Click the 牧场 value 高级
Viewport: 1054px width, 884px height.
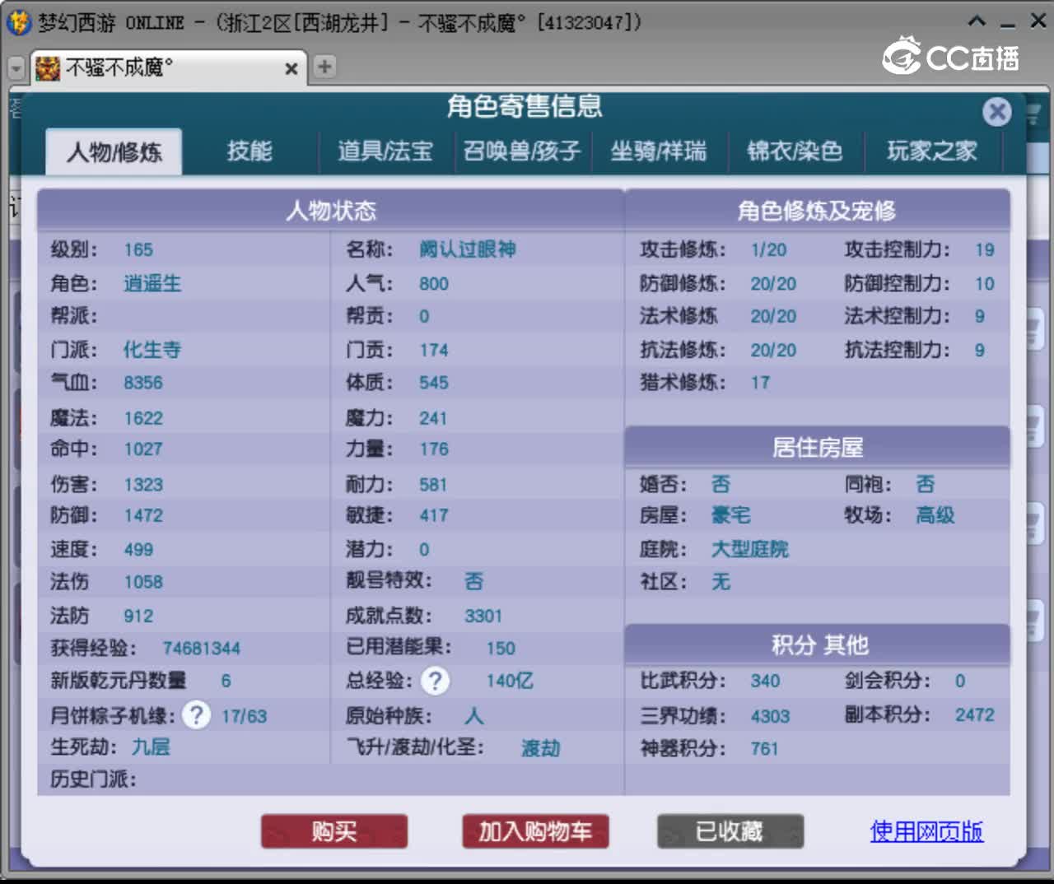[935, 515]
